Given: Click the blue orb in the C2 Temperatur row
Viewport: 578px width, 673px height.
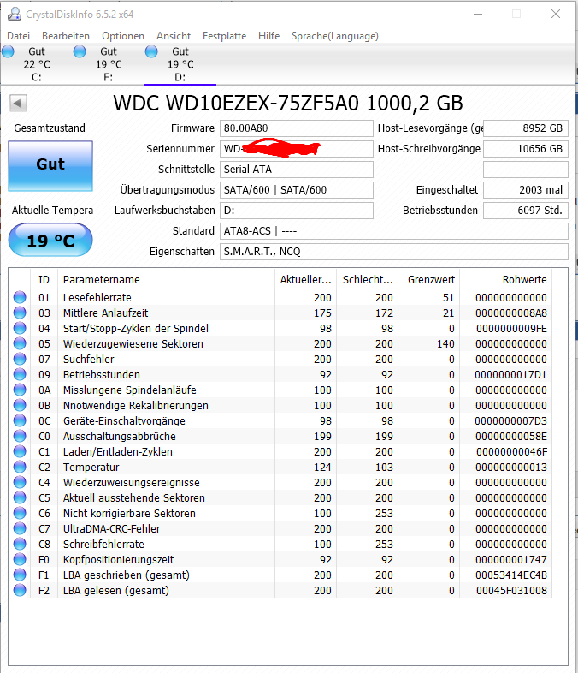Looking at the screenshot, I should point(20,467).
